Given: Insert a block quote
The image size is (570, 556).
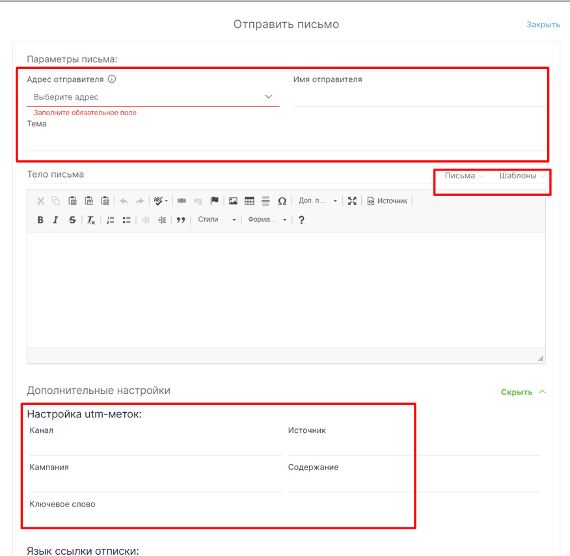Looking at the screenshot, I should (181, 220).
